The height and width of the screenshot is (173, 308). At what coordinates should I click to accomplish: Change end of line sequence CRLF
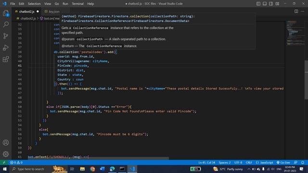(x=249, y=162)
